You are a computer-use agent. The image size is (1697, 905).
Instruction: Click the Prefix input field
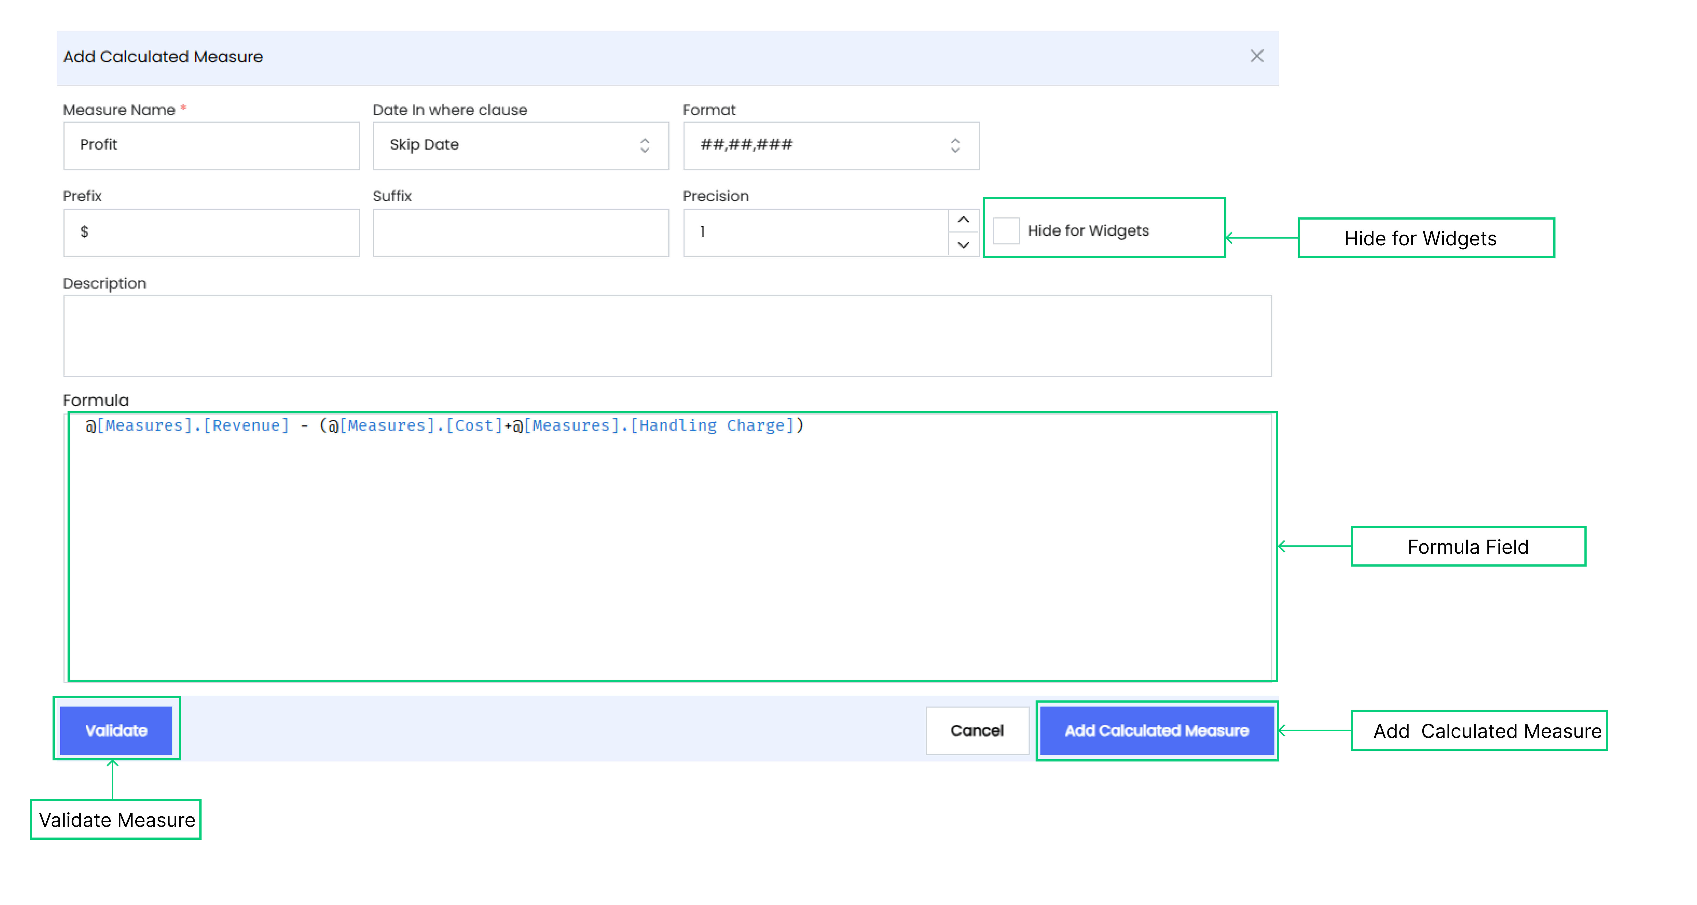point(211,232)
